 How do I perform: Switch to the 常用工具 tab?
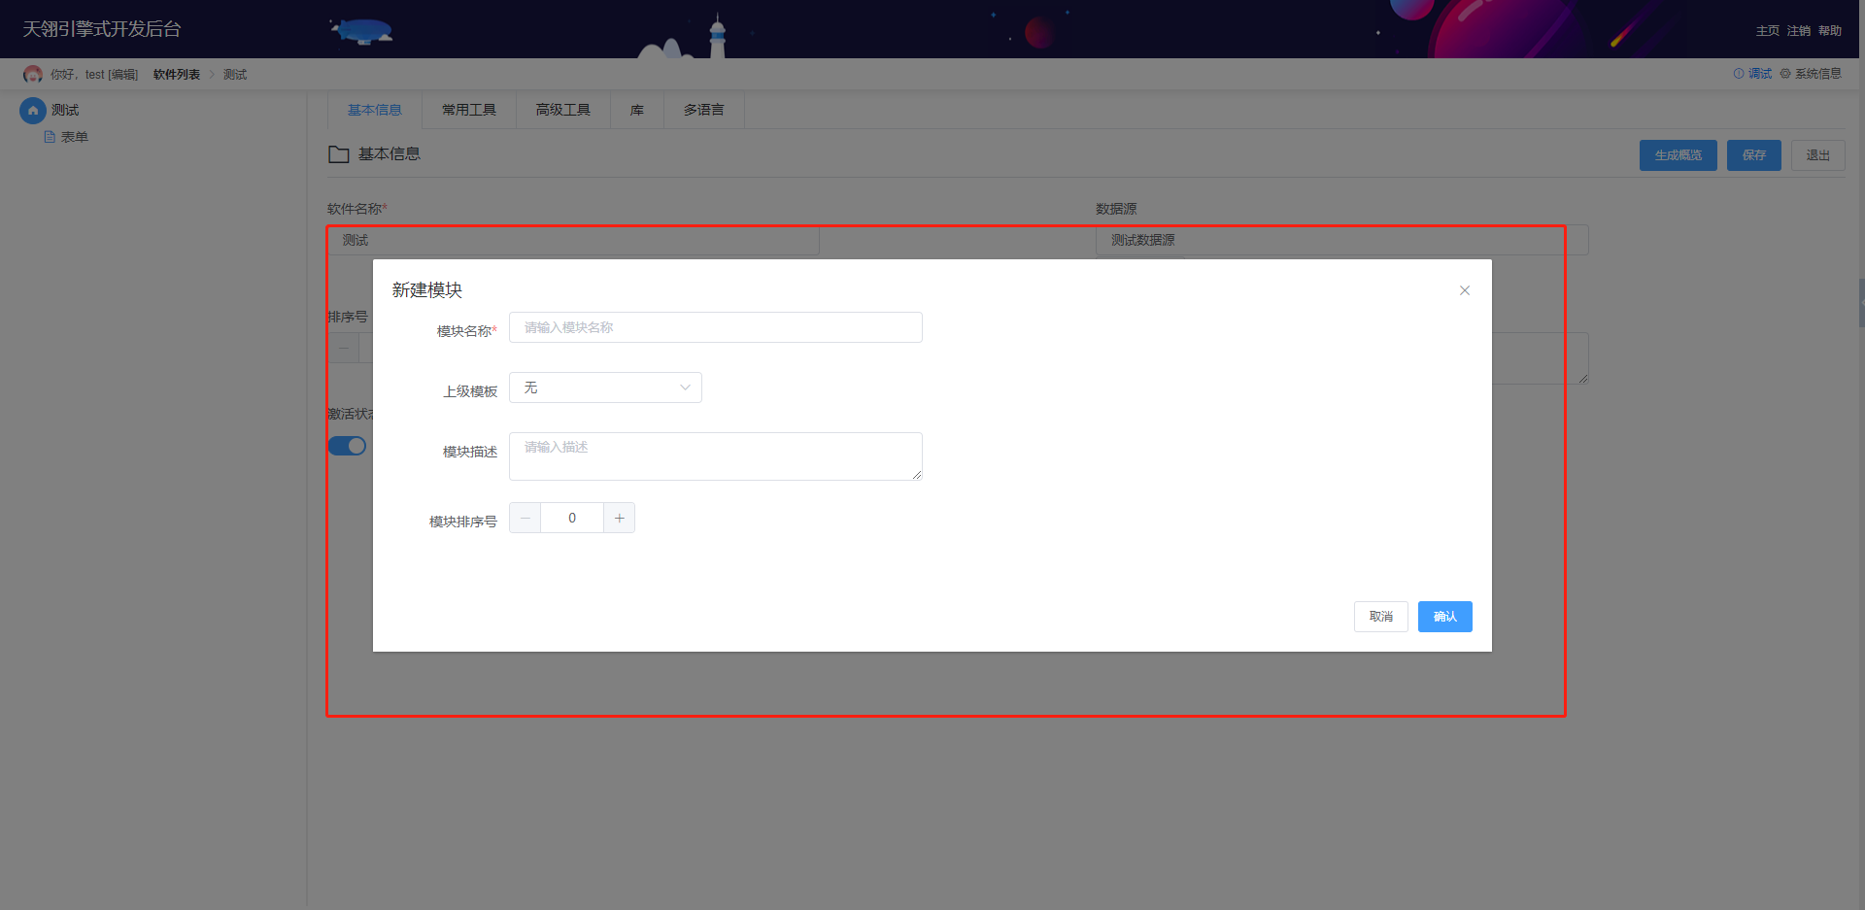pyautogui.click(x=469, y=110)
